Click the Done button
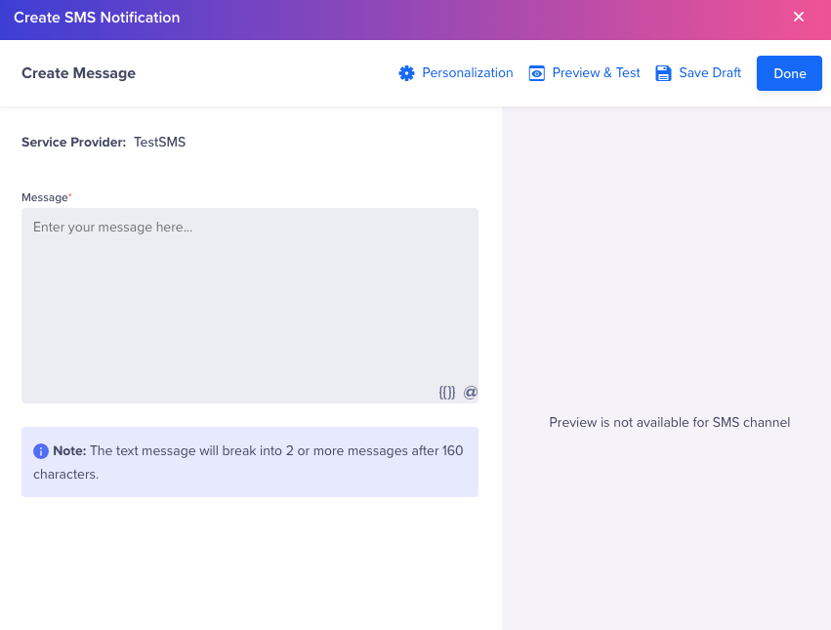831x630 pixels. [x=789, y=73]
